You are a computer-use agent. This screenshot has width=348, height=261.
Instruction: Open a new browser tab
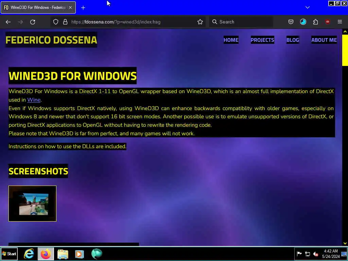83,8
